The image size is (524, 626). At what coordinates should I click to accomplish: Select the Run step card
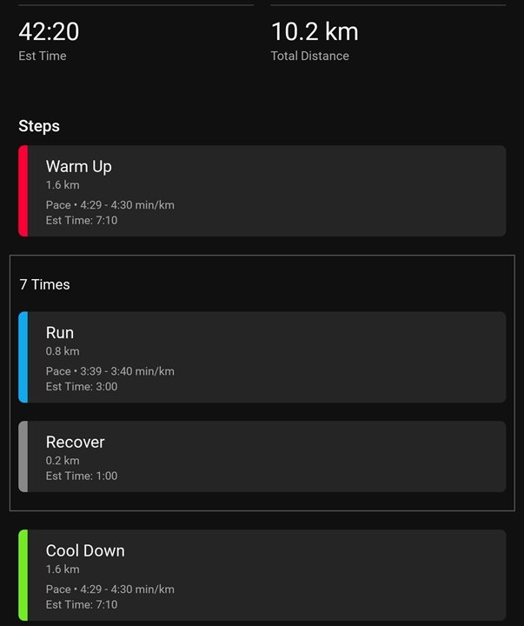point(262,357)
